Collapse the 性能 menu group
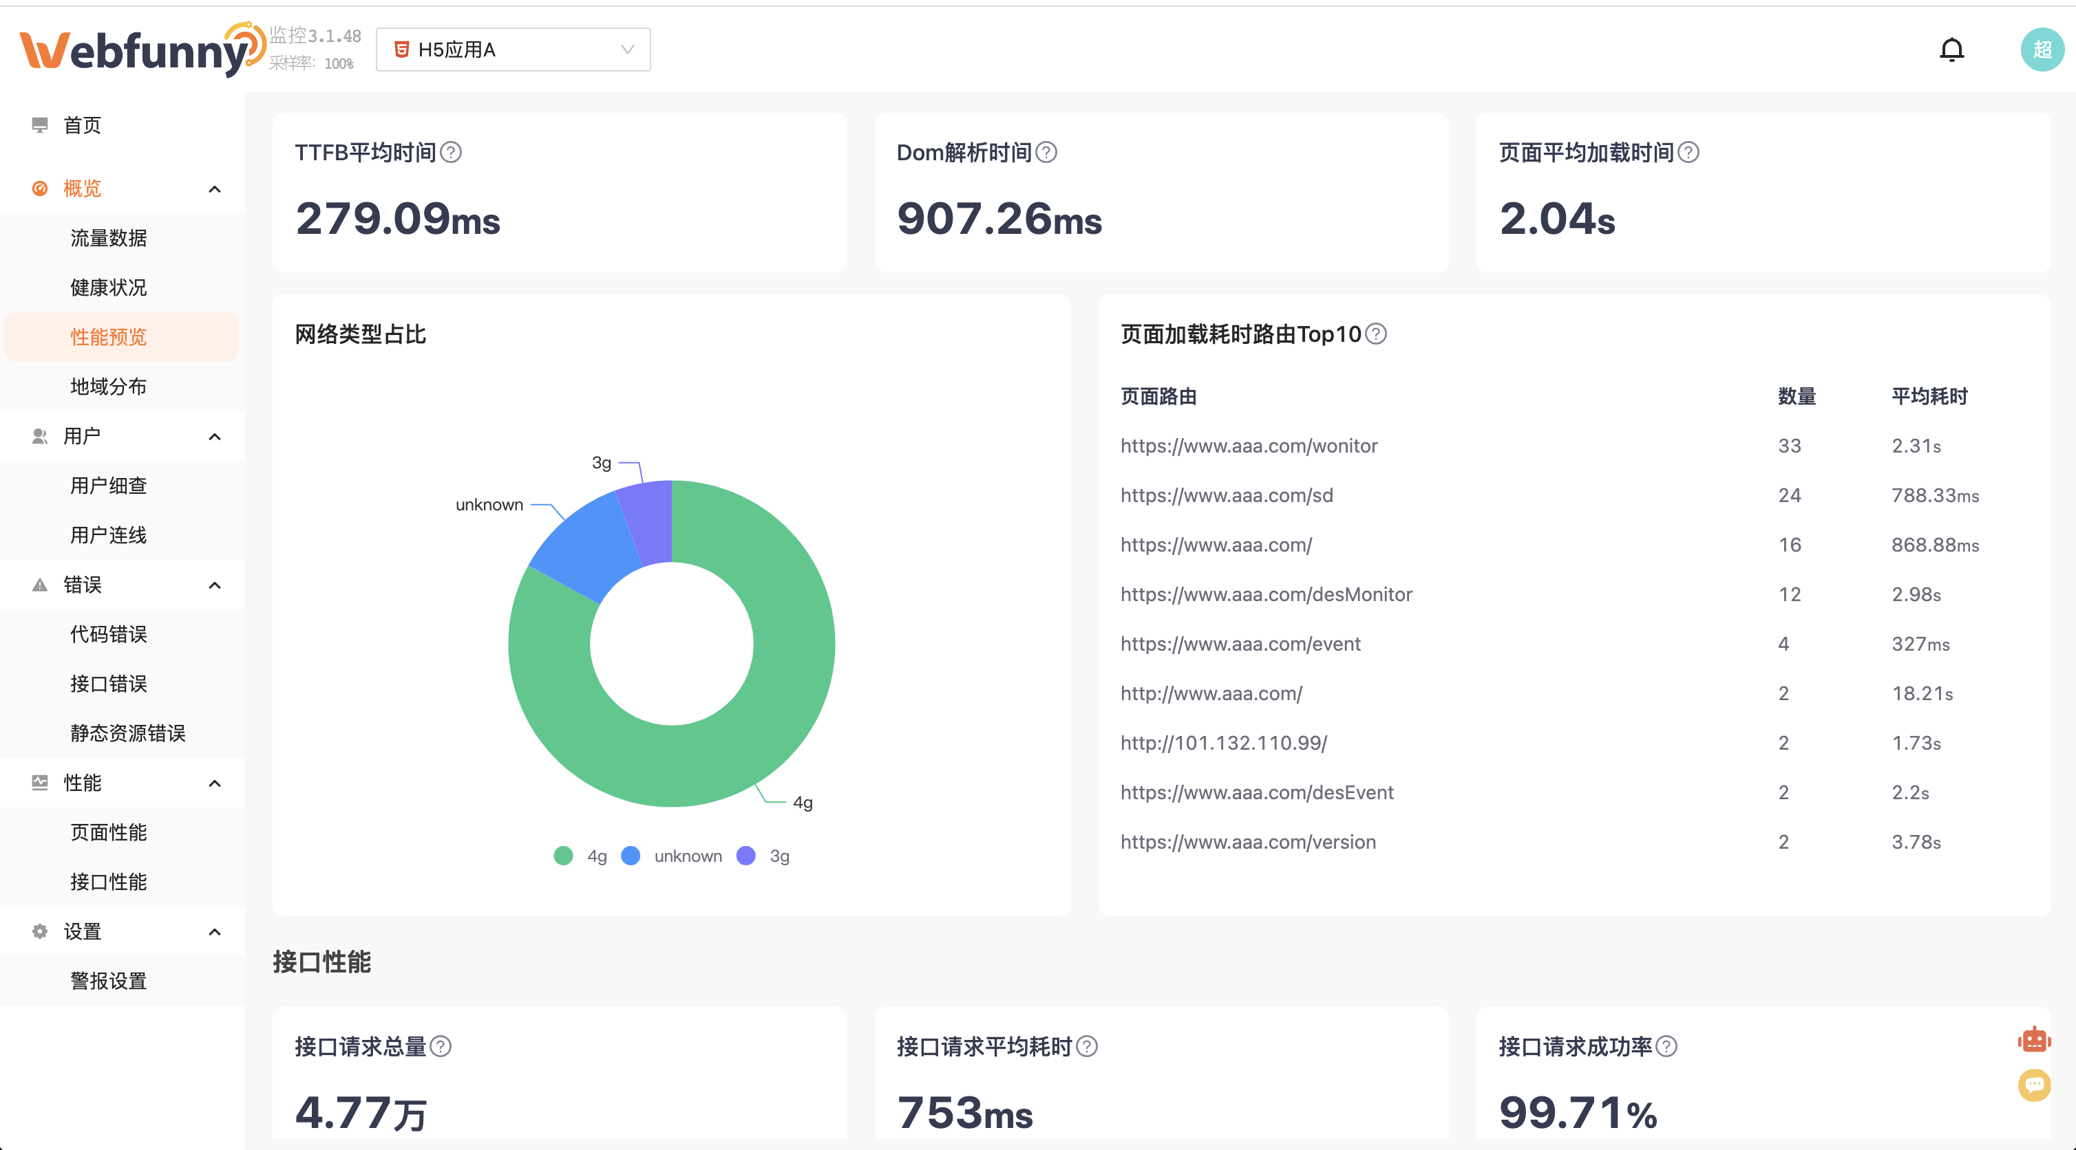2076x1150 pixels. click(x=214, y=783)
